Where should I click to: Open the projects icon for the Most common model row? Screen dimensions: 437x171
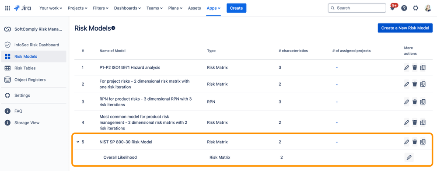point(423,122)
